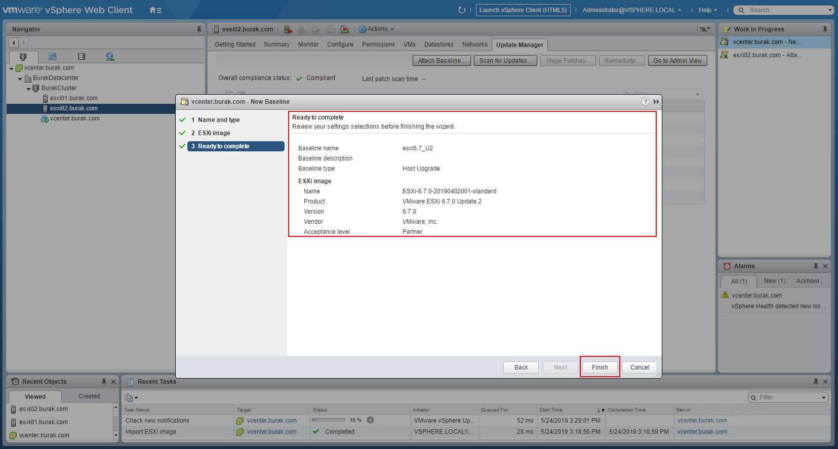Expand the Recent Tasks filter dropdown
The height and width of the screenshot is (449, 838).
coord(824,398)
